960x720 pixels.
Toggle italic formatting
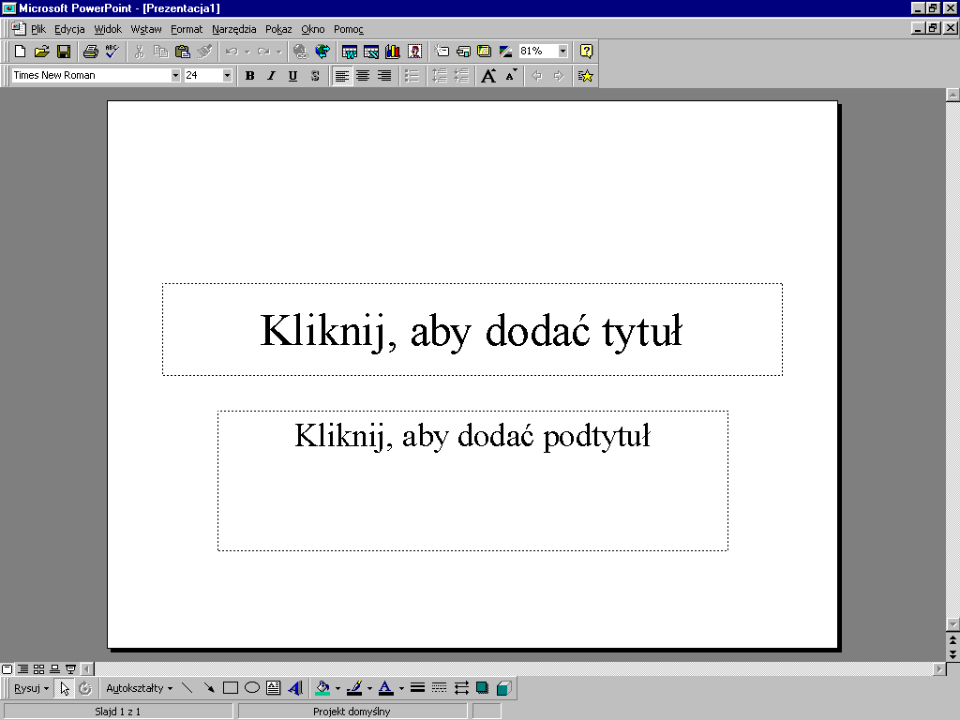(x=271, y=76)
